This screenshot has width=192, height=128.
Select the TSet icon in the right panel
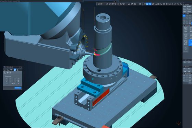pos(185,36)
